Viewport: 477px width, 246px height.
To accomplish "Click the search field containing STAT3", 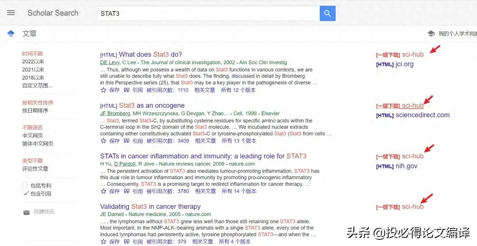I will 208,13.
